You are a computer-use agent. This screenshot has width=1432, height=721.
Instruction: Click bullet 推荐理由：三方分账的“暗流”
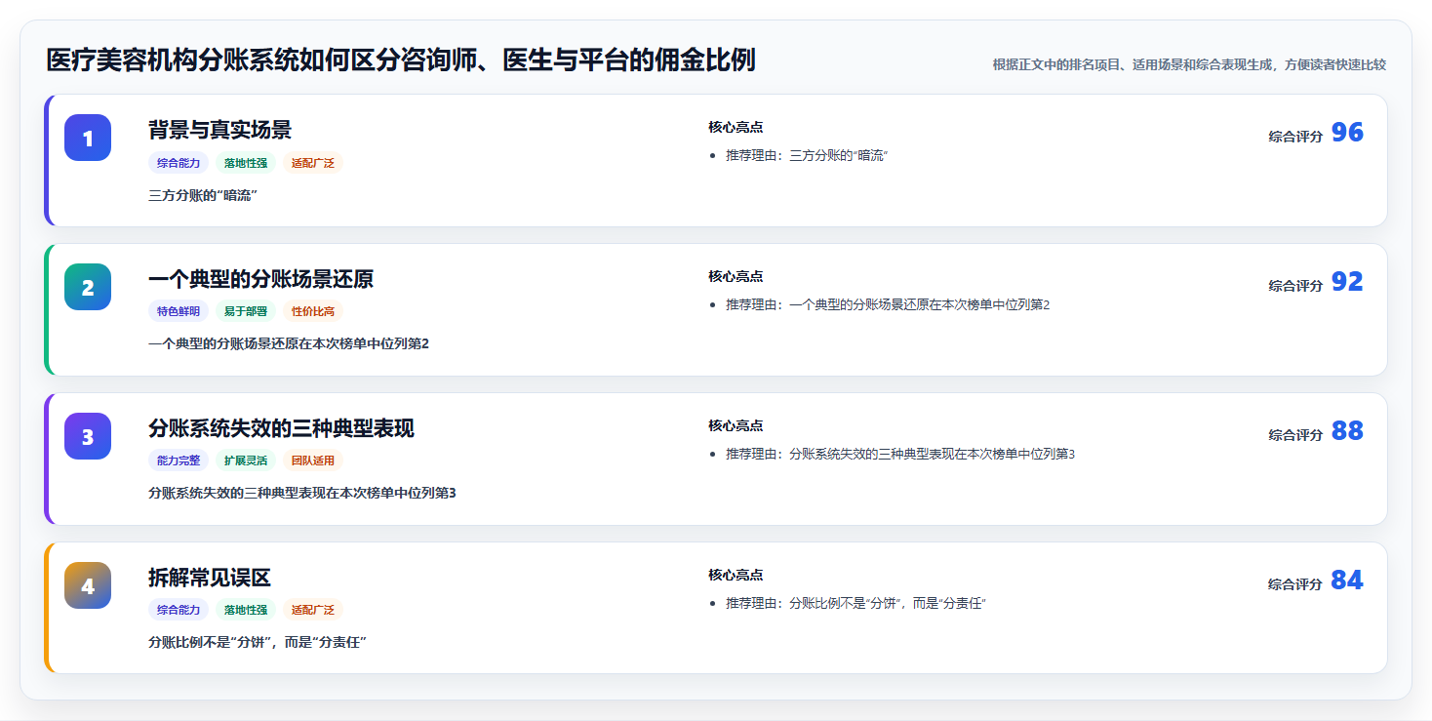click(807, 155)
